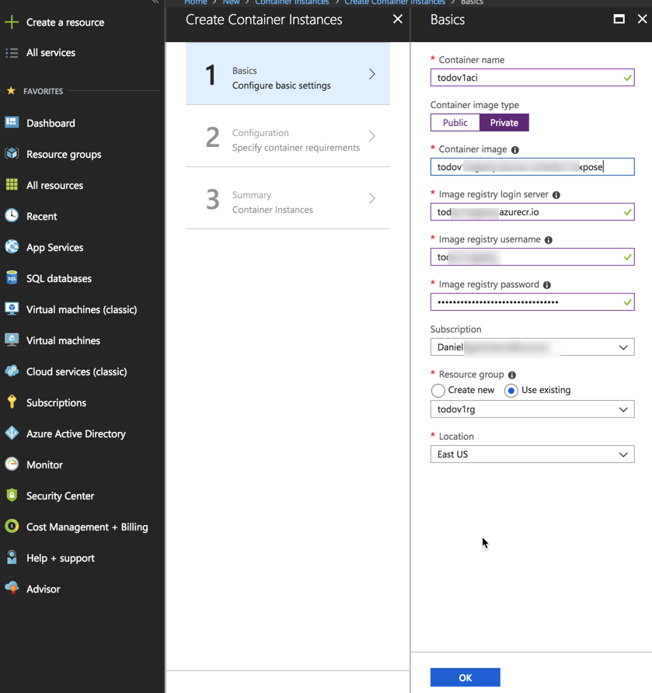The image size is (652, 693).
Task: Click the FAVORITES star icon
Action: point(11,91)
